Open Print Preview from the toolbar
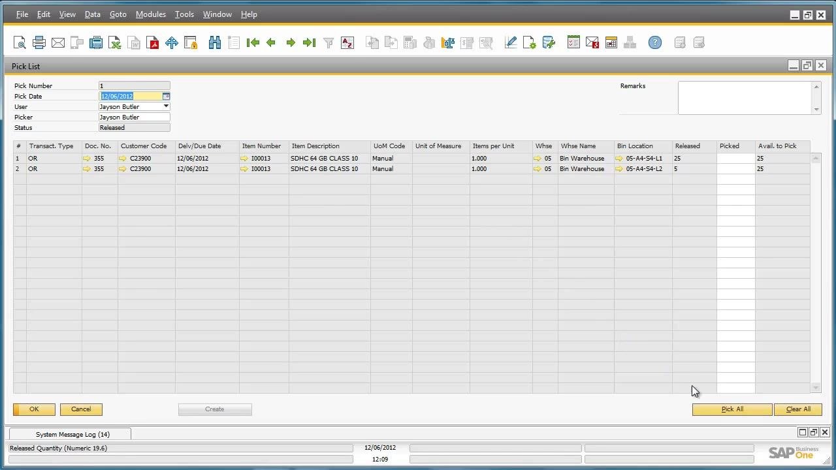Image resolution: width=836 pixels, height=470 pixels. 20,43
